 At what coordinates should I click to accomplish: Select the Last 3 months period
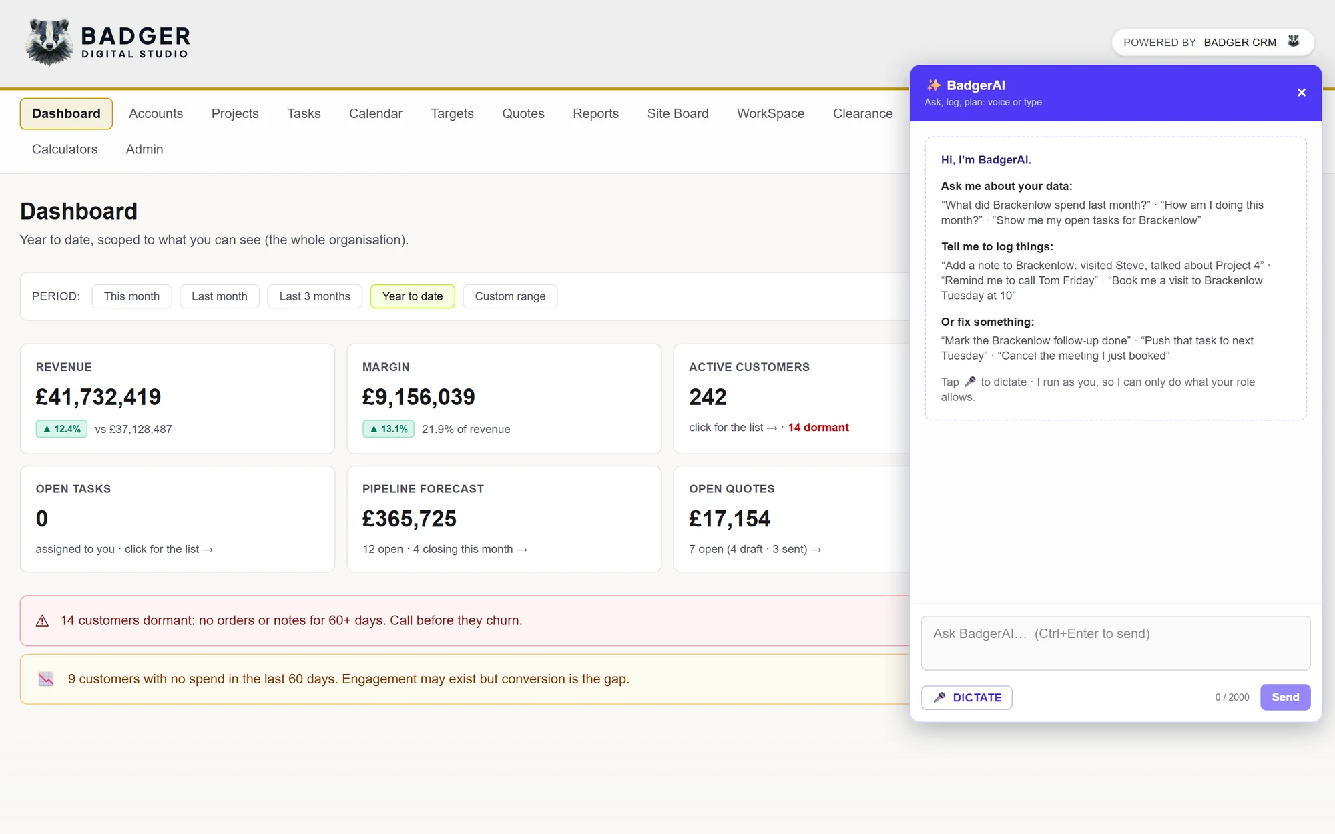pyautogui.click(x=314, y=296)
